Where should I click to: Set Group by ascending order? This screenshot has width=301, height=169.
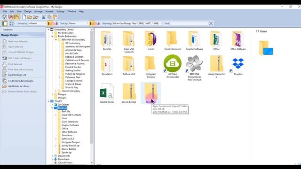[50, 23]
